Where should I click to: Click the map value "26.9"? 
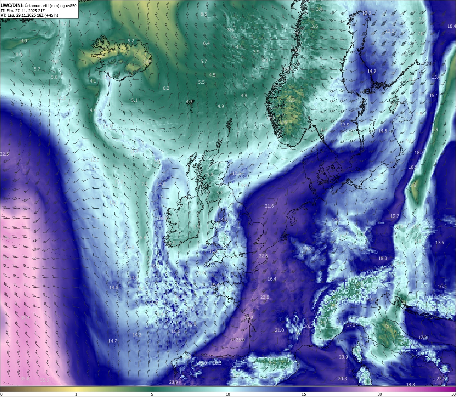173,382
